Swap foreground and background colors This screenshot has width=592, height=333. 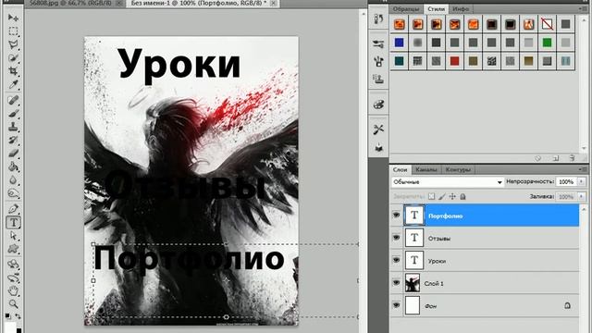tap(18, 316)
